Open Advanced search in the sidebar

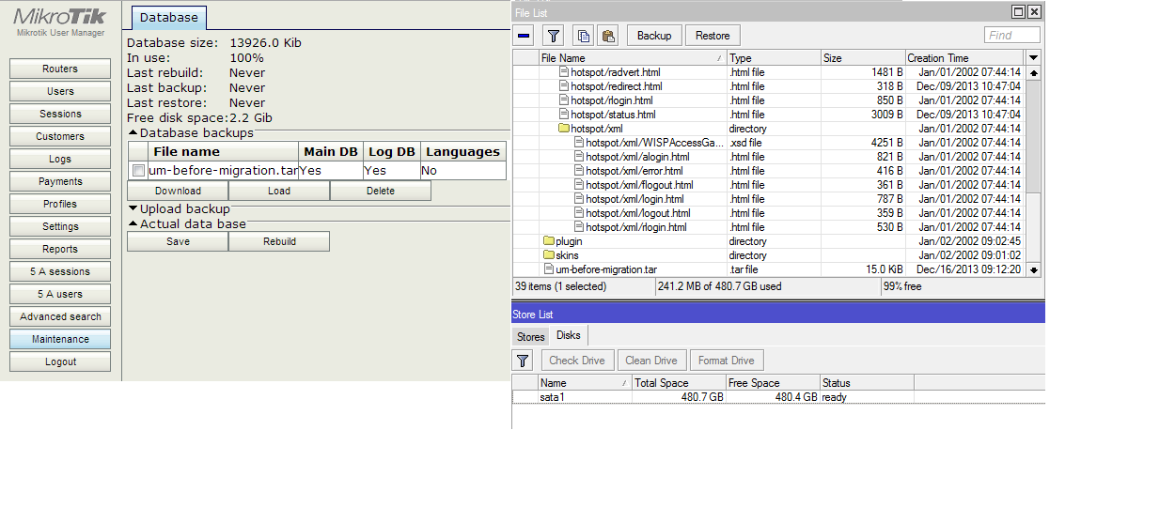pyautogui.click(x=60, y=316)
